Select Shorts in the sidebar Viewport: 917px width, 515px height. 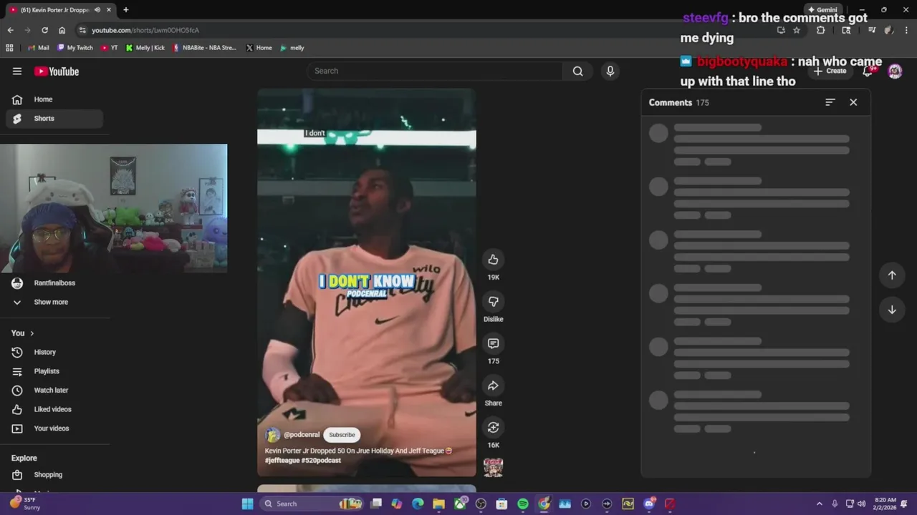pyautogui.click(x=54, y=119)
